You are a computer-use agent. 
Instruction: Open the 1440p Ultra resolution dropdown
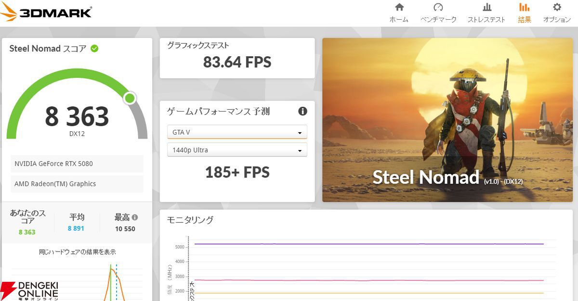[x=237, y=150]
